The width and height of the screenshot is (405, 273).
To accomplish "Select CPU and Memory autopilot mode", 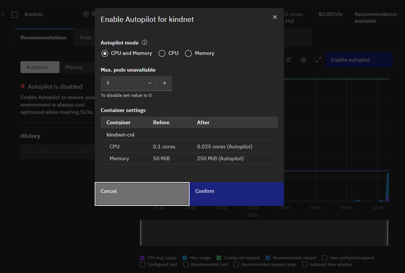I will (105, 53).
